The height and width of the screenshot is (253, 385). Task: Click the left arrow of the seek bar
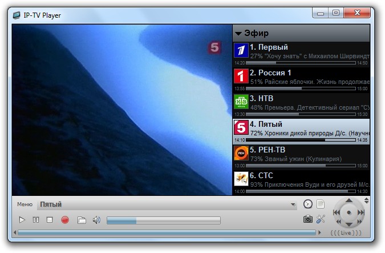click(x=15, y=232)
